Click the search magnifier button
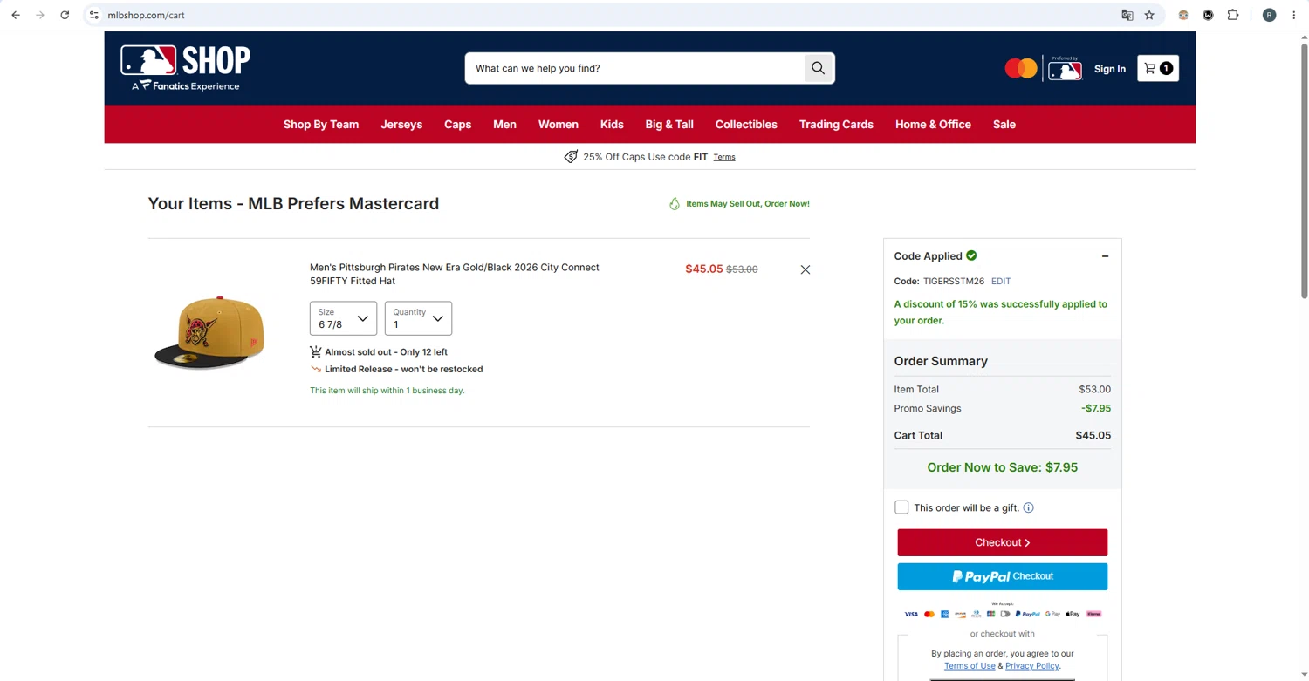This screenshot has height=681, width=1309. click(x=818, y=68)
